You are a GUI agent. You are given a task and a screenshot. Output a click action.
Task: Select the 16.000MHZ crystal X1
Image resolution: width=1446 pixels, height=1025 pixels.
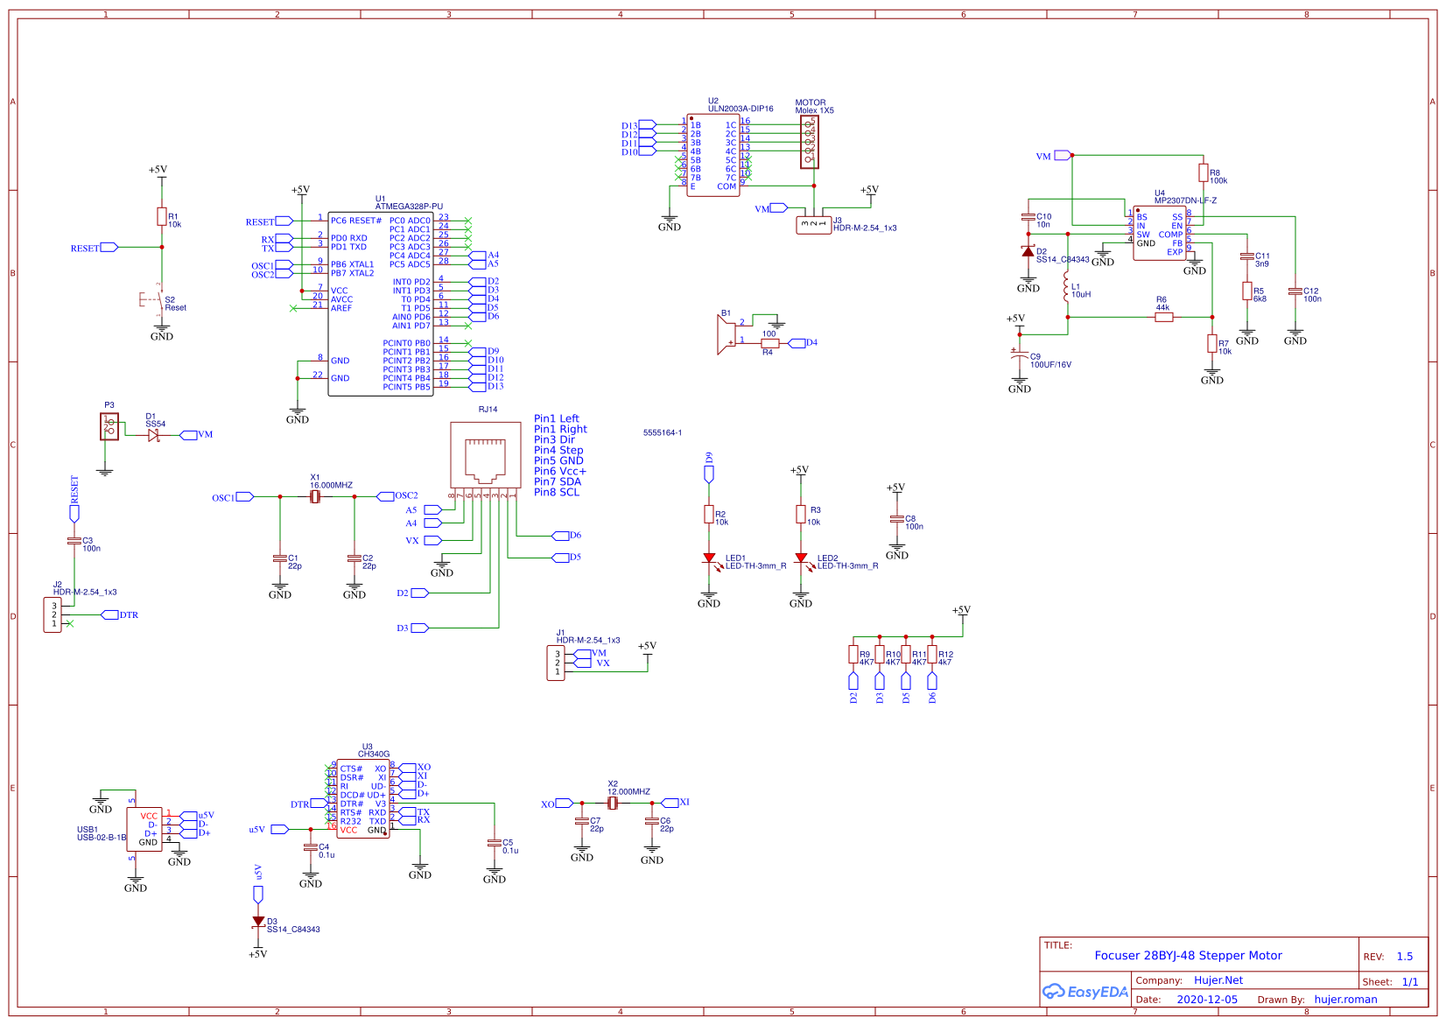(316, 495)
